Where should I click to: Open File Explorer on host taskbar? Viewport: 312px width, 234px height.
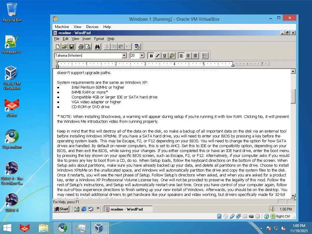[43, 228]
